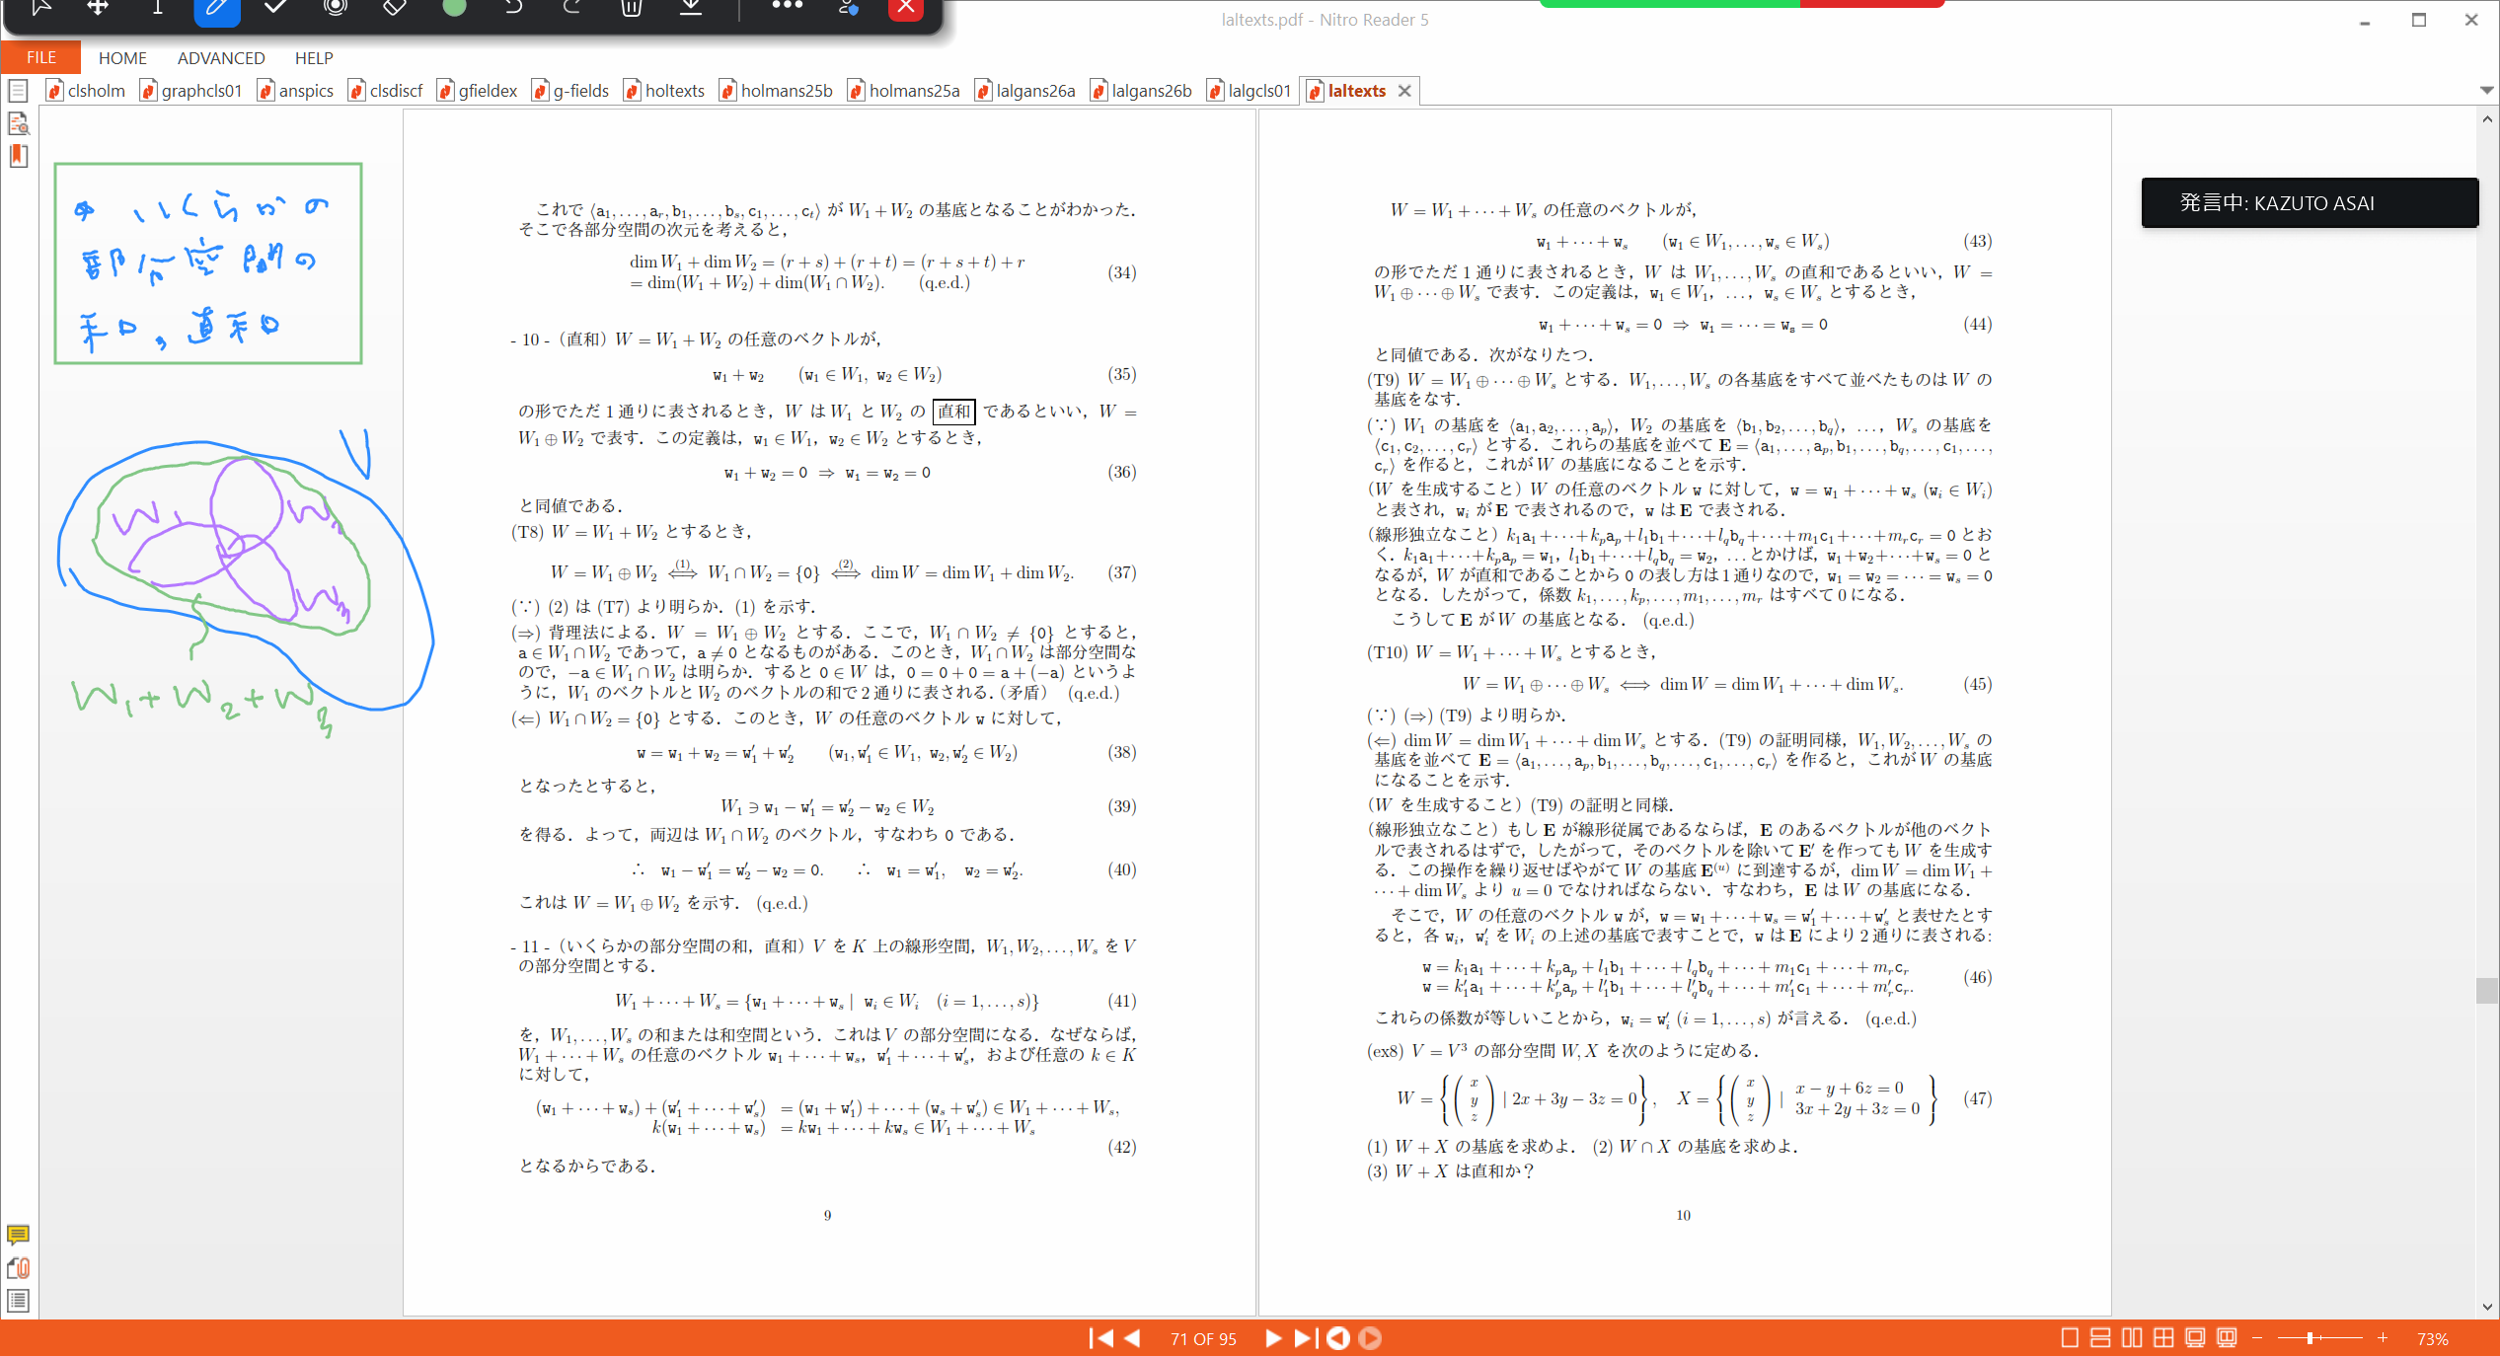Zoom in with plus button
The height and width of the screenshot is (1356, 2500).
[2383, 1338]
